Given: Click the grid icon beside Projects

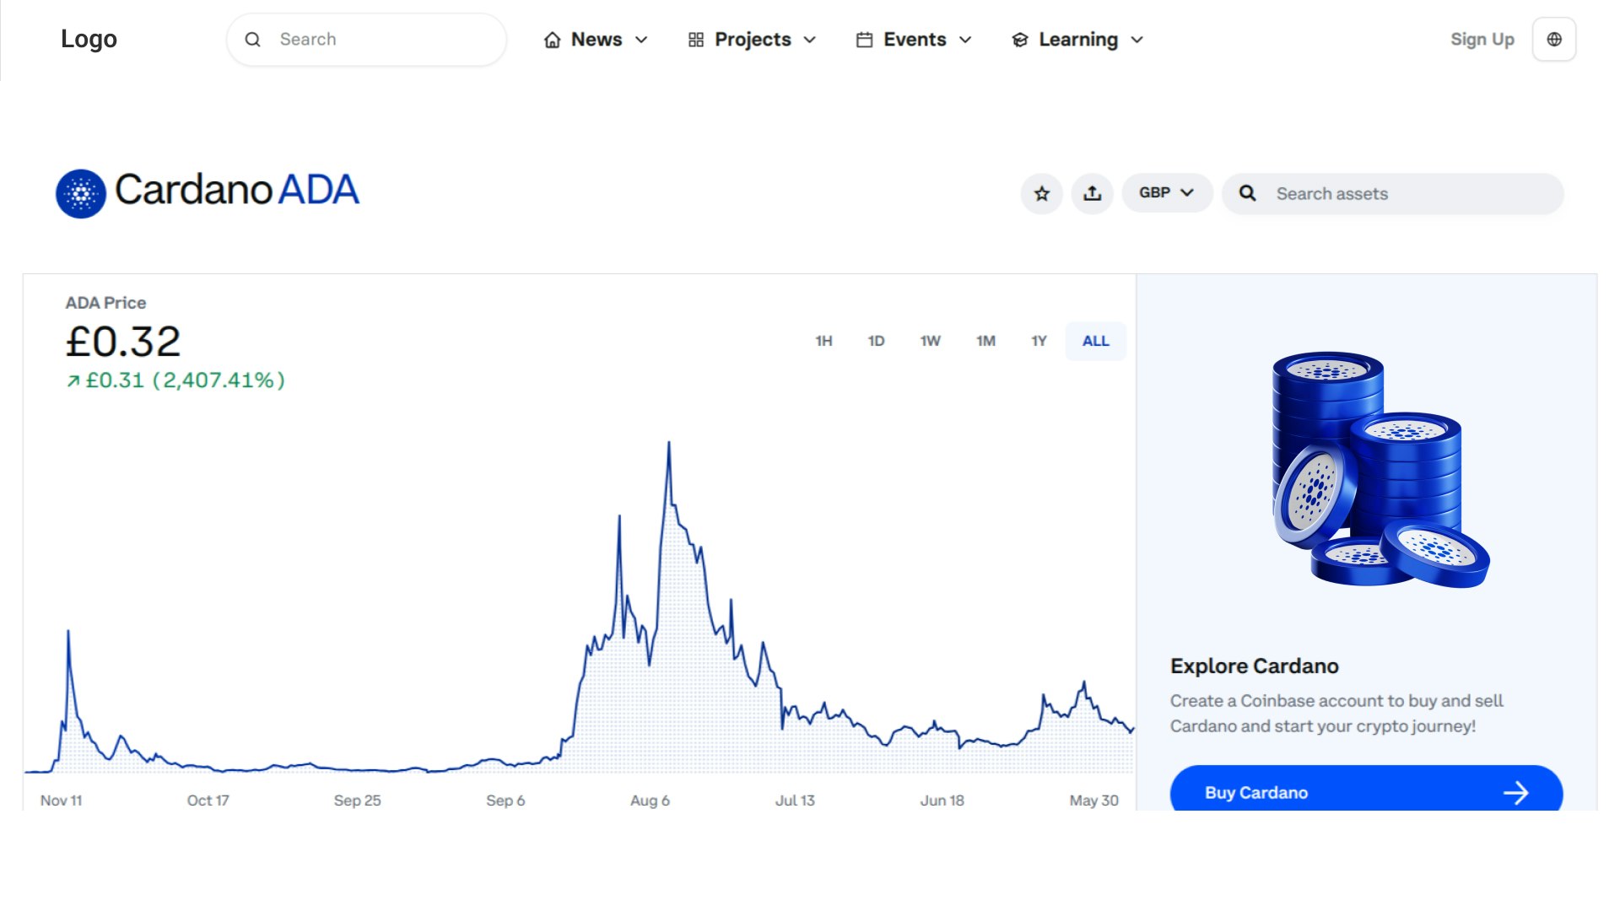Looking at the screenshot, I should 694,39.
